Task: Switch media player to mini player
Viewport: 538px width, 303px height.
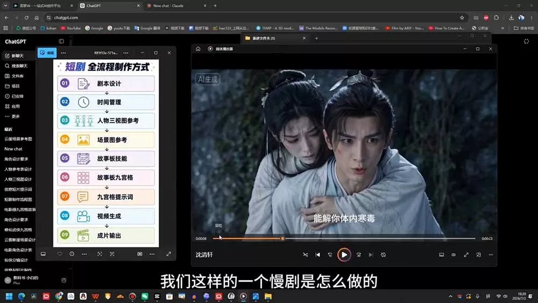Action: point(478,255)
